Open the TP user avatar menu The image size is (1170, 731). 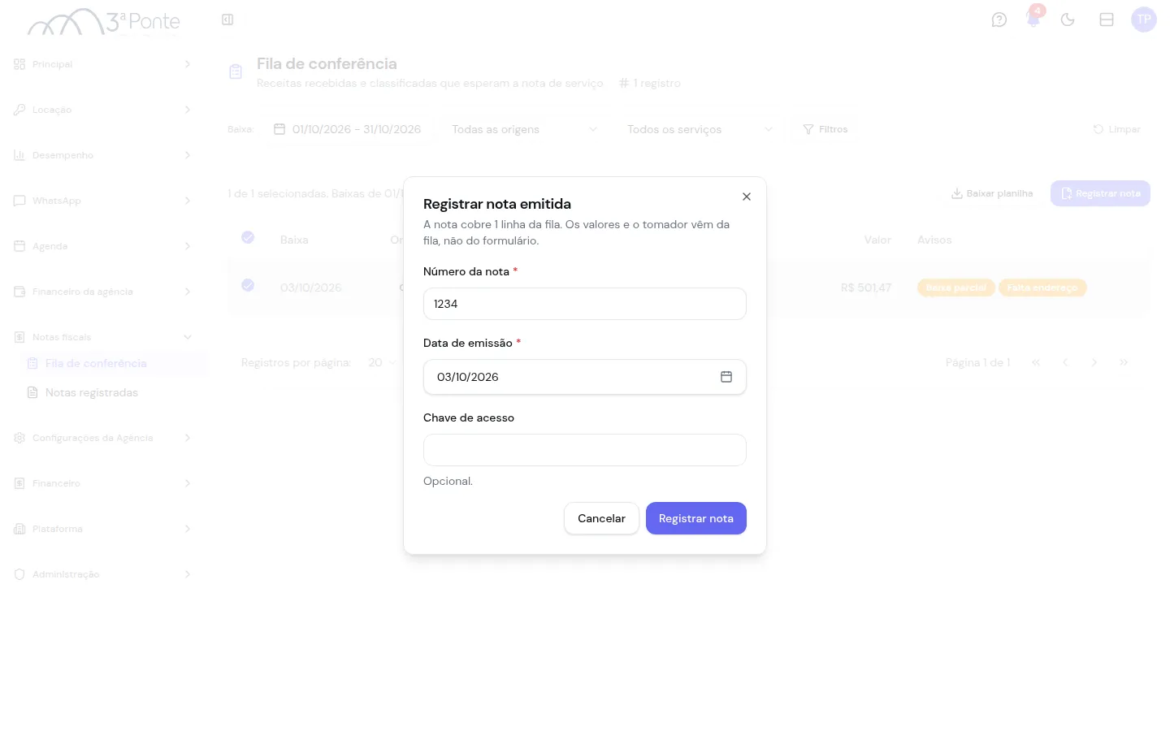[1144, 19]
